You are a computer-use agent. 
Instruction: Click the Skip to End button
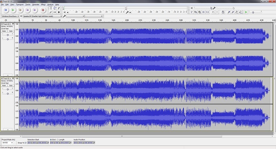[35, 10]
